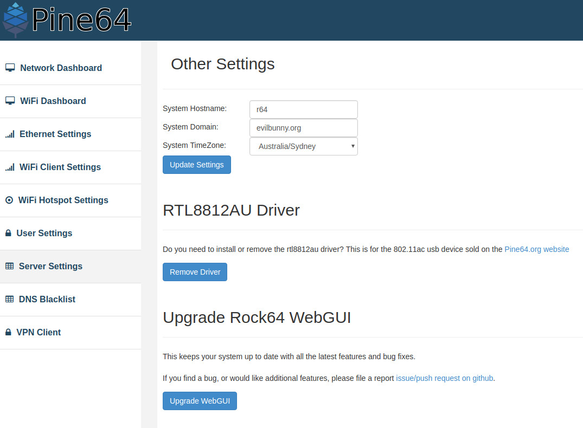Focus the System Domain input field

[x=303, y=128]
